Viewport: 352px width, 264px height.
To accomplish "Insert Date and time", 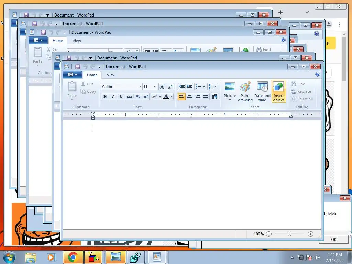I will 262,91.
